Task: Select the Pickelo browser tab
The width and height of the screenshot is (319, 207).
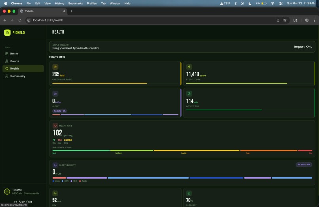Action: click(42, 11)
